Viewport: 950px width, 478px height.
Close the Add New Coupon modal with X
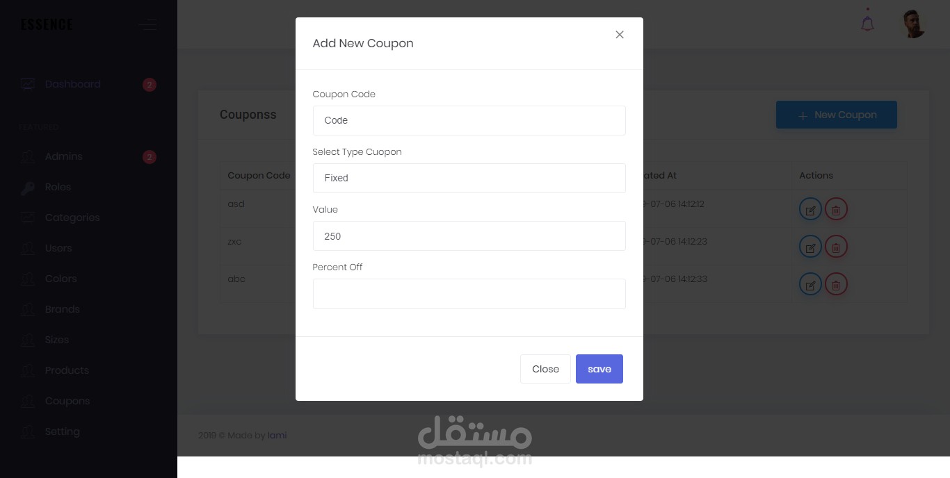pyautogui.click(x=620, y=35)
